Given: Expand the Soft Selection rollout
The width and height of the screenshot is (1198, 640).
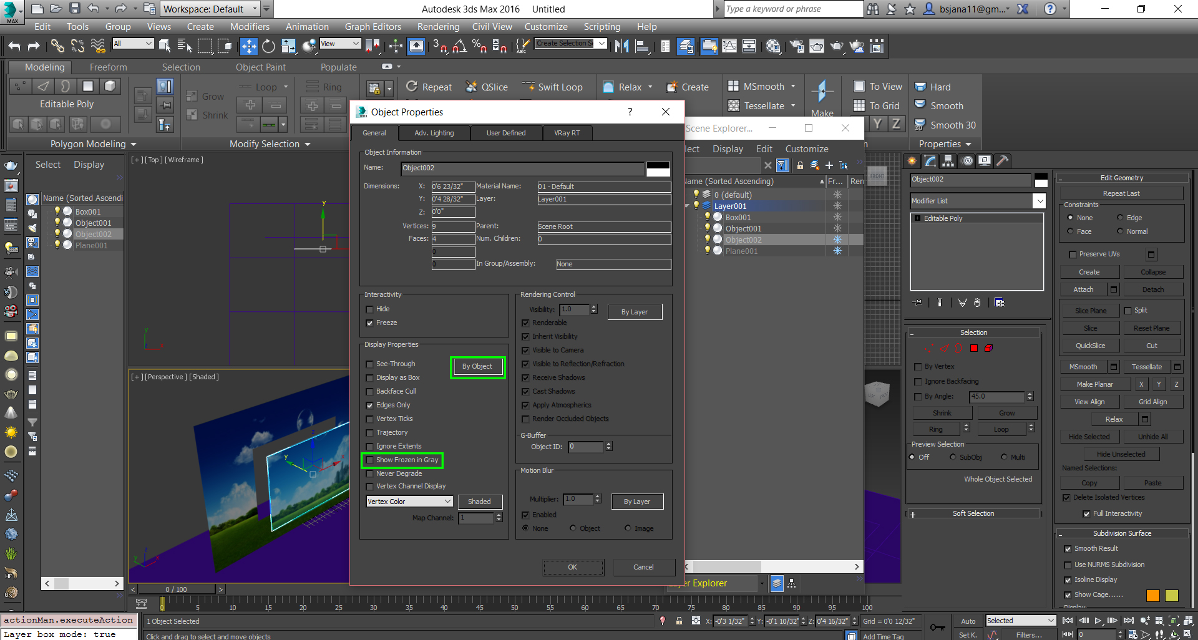Looking at the screenshot, I should 973,514.
